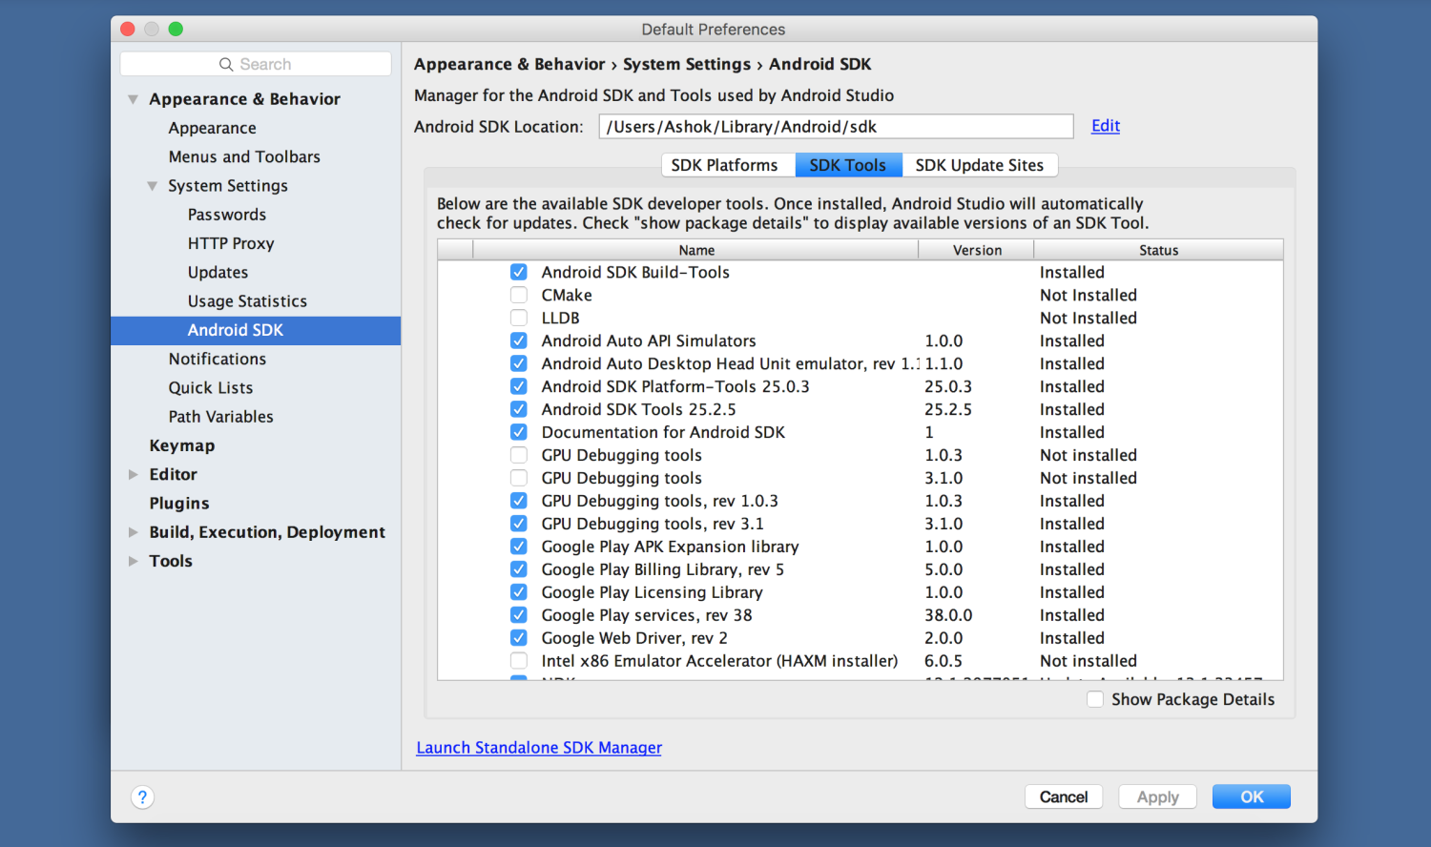Toggle Google Web Driver, rev 2 checkbox
The height and width of the screenshot is (847, 1431).
tap(519, 639)
